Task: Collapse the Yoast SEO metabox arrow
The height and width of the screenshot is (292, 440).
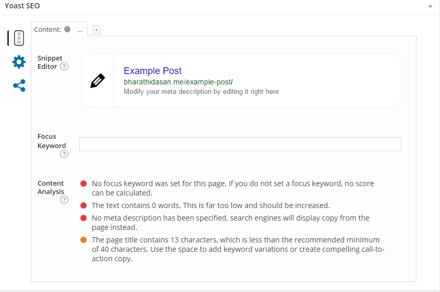Action: tap(430, 6)
